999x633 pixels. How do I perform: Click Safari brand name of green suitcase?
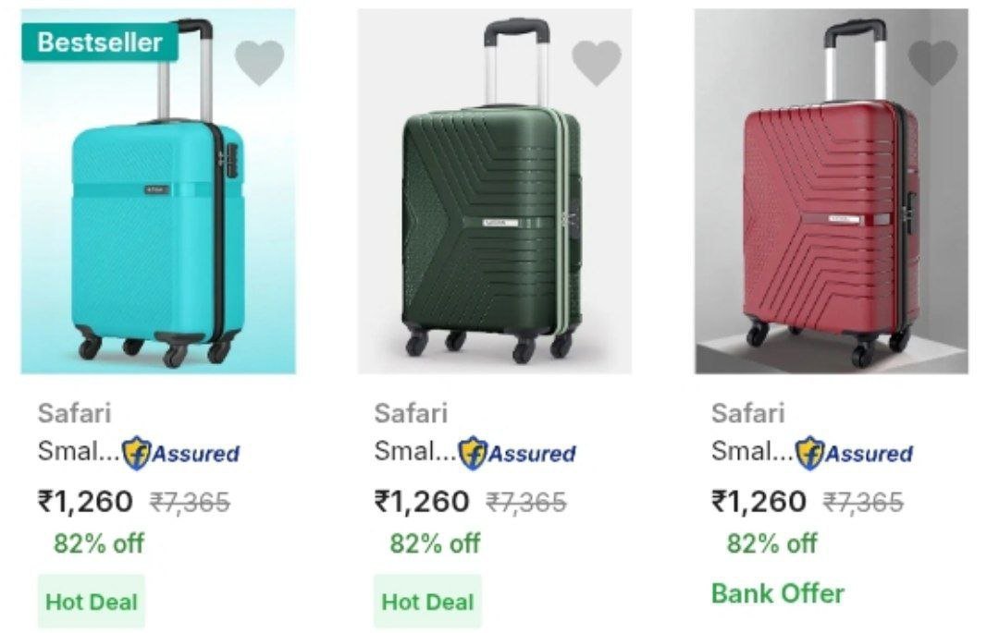[x=411, y=413]
